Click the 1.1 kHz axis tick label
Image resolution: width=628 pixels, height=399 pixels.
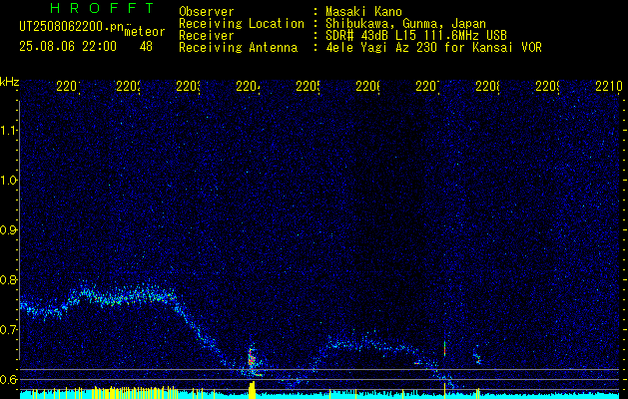point(8,131)
